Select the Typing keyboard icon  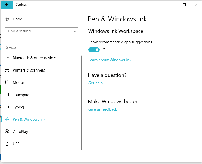pos(7,107)
